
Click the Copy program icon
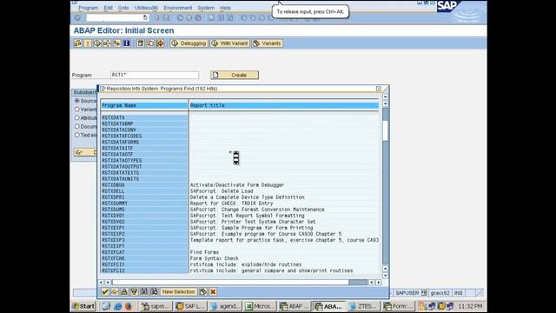150,43
